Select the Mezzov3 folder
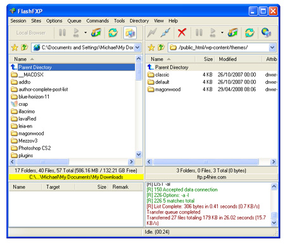This screenshot has width=285, height=244. tap(24, 141)
